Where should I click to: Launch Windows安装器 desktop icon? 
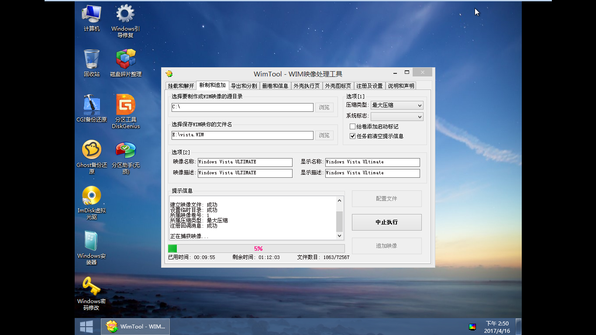(92, 248)
